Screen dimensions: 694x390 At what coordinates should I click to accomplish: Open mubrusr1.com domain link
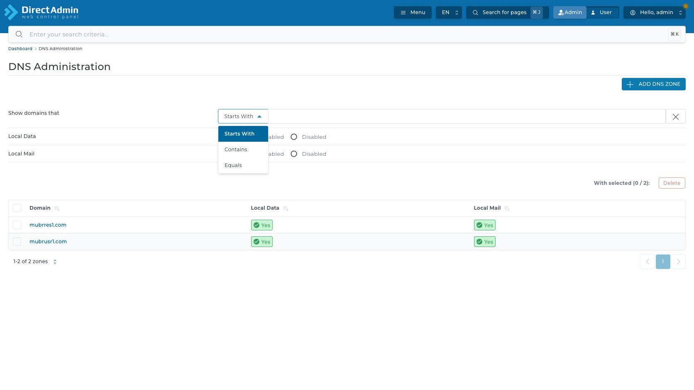point(48,242)
